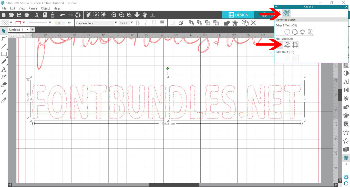Toggle Underline text formatting
Viewport: 350px width, 187px height.
click(x=154, y=23)
